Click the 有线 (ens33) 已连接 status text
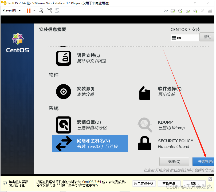 (97, 146)
